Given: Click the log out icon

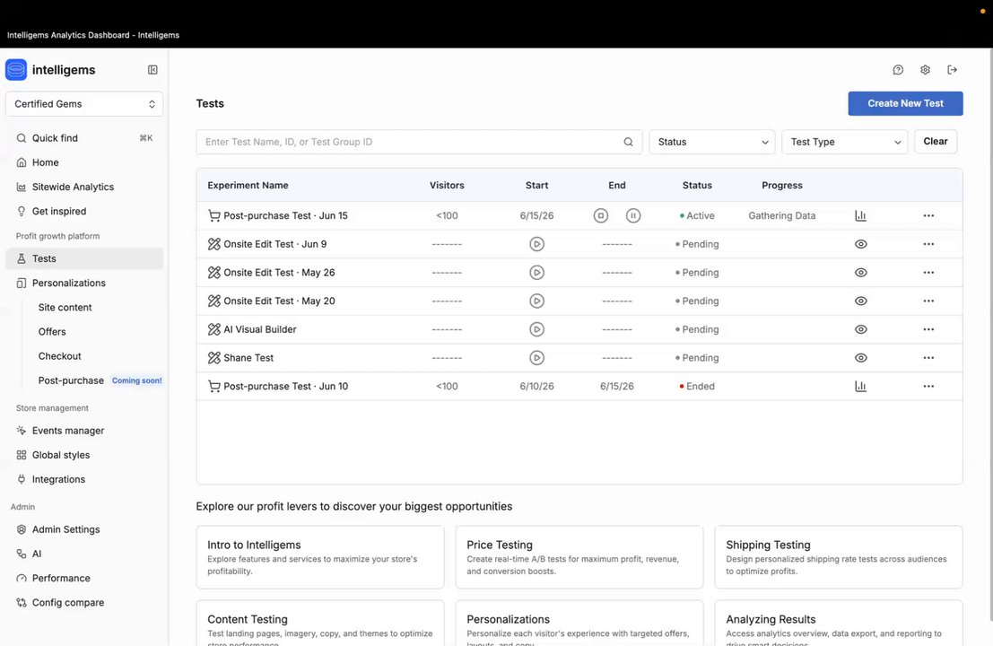Looking at the screenshot, I should 953,70.
